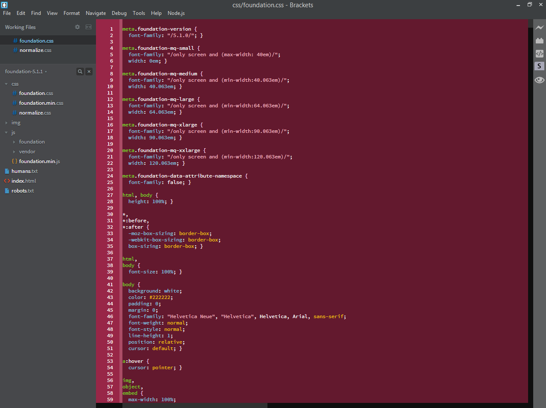Click the a:hover selector text
The image size is (546, 408).
(x=133, y=361)
